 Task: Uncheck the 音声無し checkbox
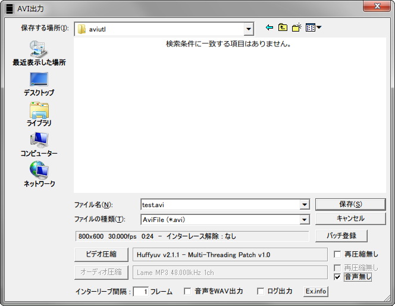(x=337, y=277)
